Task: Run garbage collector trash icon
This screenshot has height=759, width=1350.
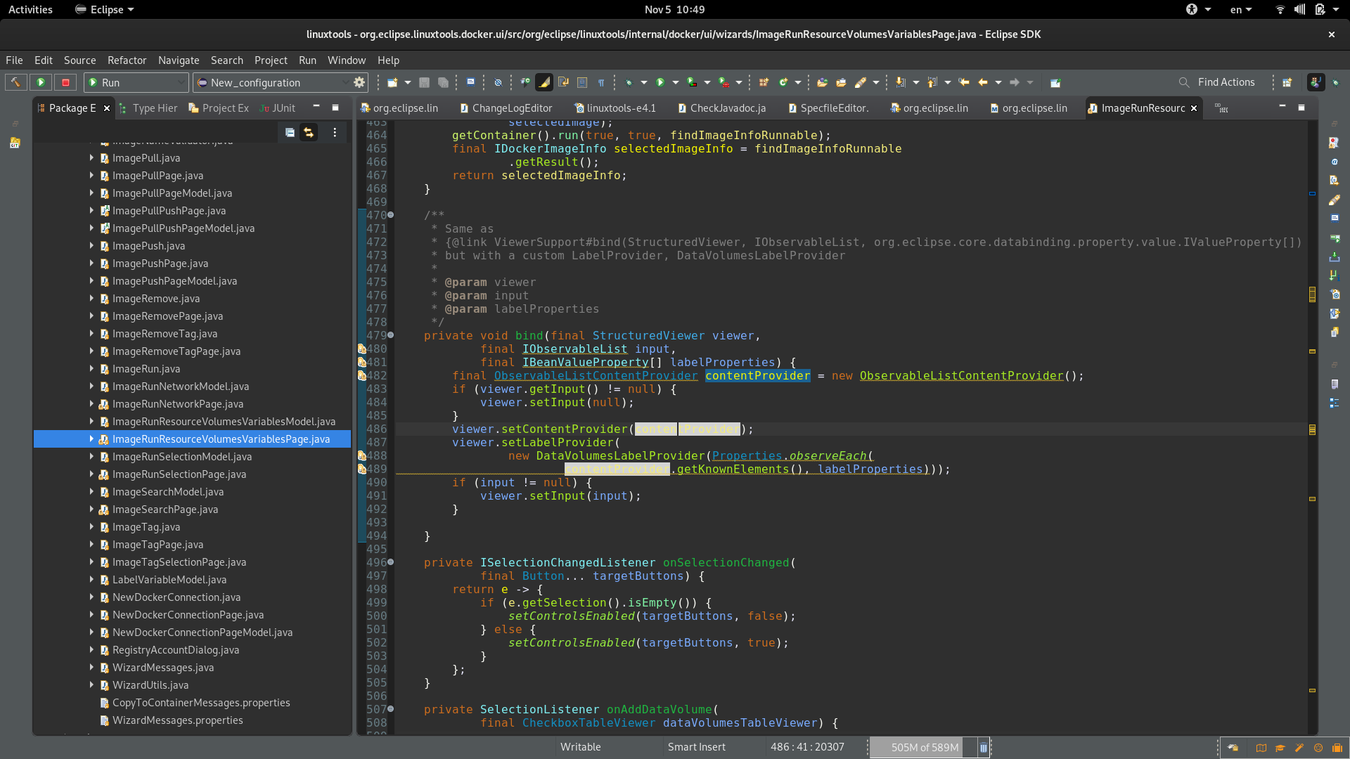Action: click(x=983, y=747)
